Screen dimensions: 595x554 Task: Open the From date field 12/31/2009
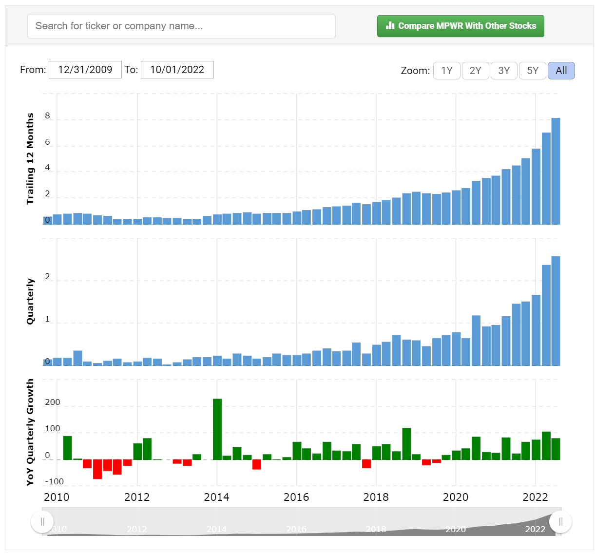85,70
